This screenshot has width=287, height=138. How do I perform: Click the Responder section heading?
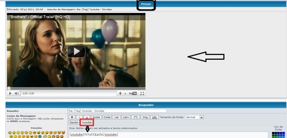[146, 105]
